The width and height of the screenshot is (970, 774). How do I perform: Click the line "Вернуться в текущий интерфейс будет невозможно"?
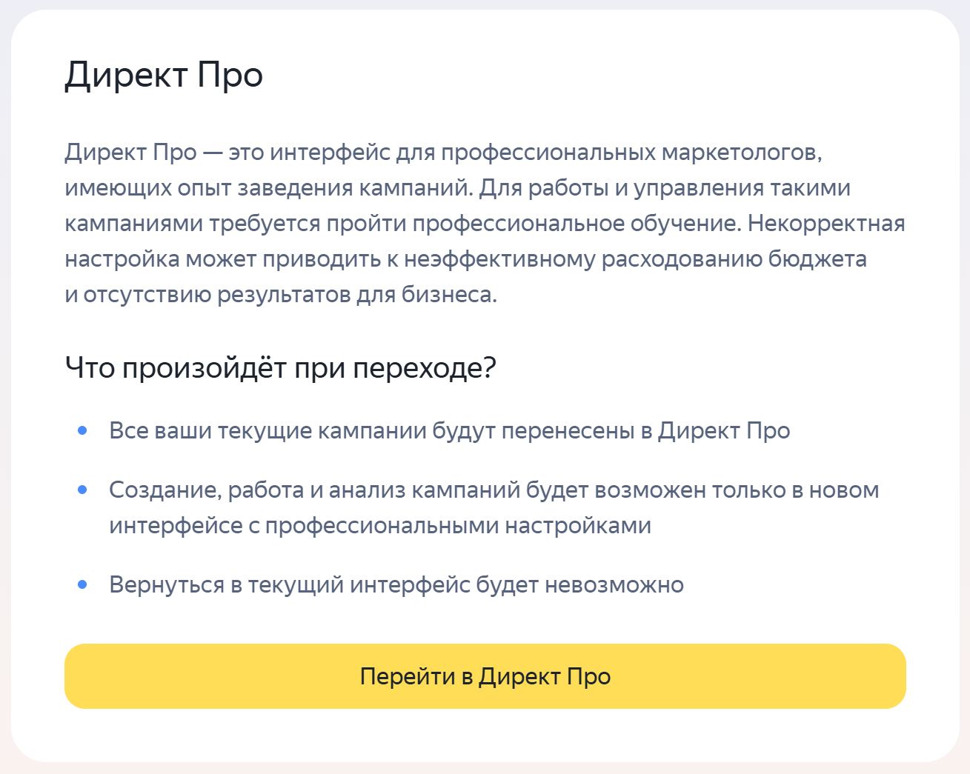(x=396, y=584)
